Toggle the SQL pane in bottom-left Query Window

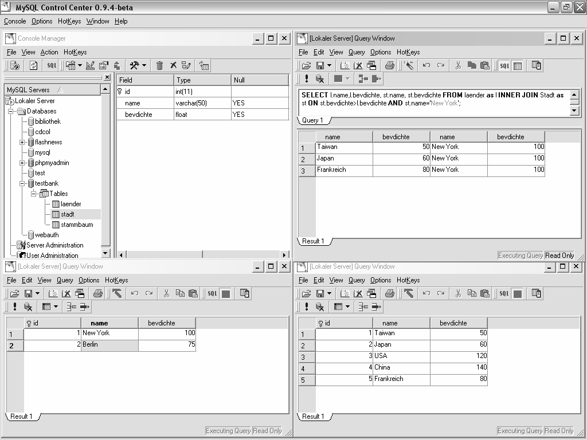pyautogui.click(x=212, y=293)
